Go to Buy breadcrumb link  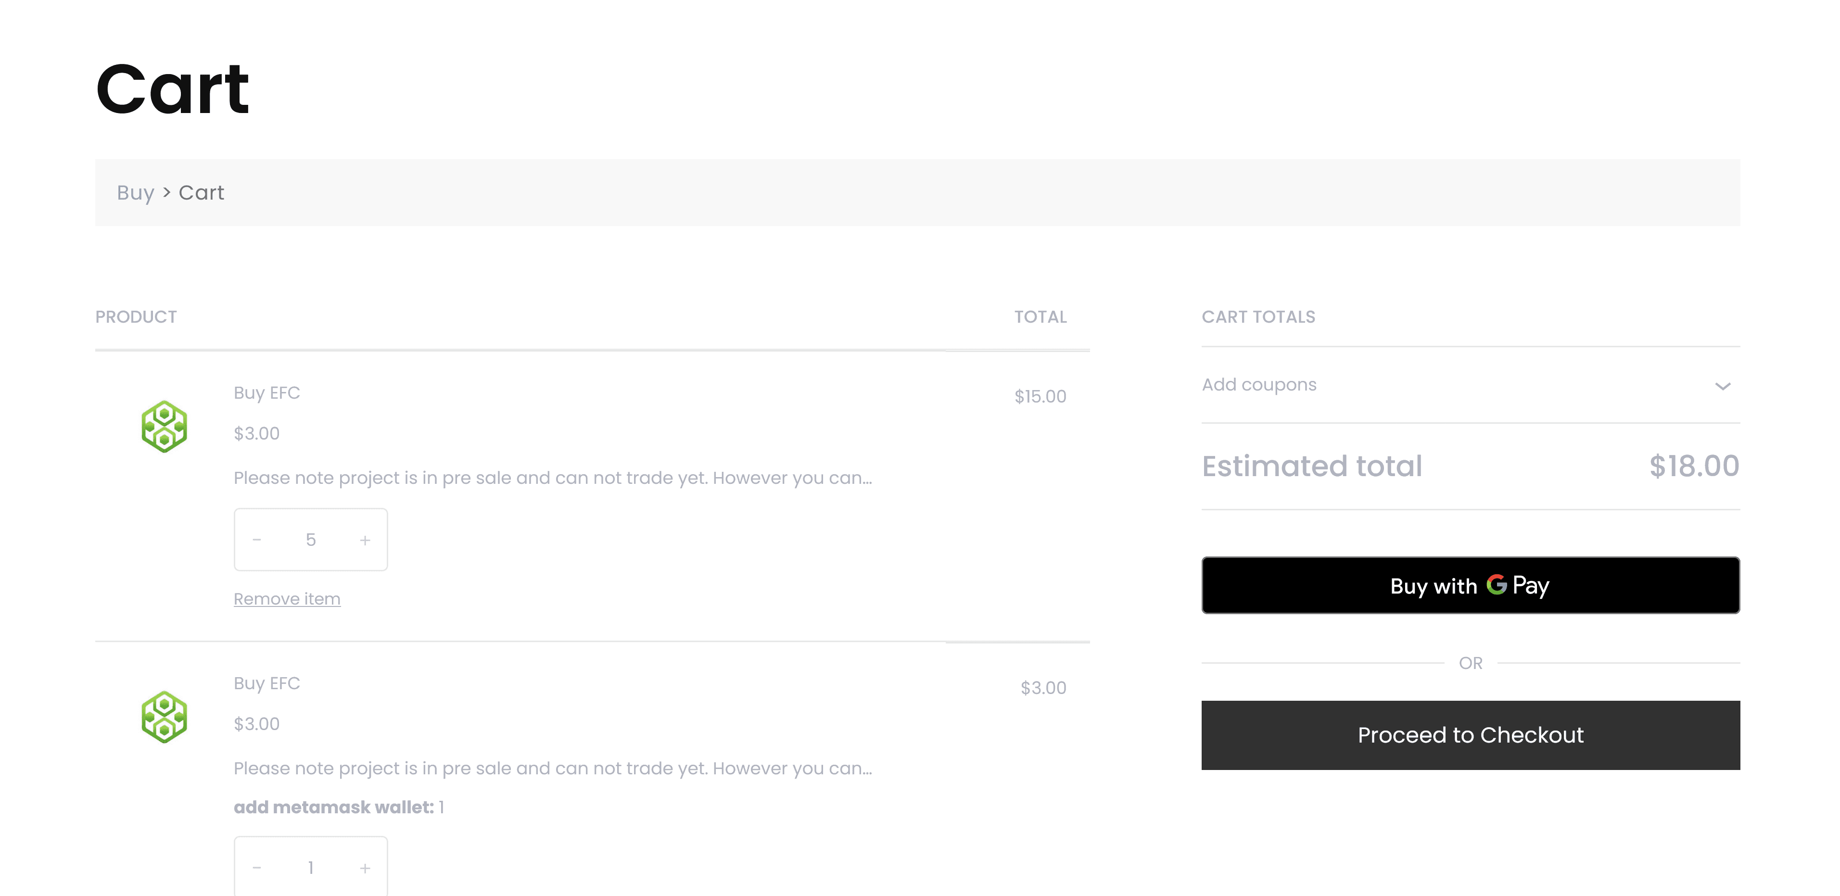136,193
